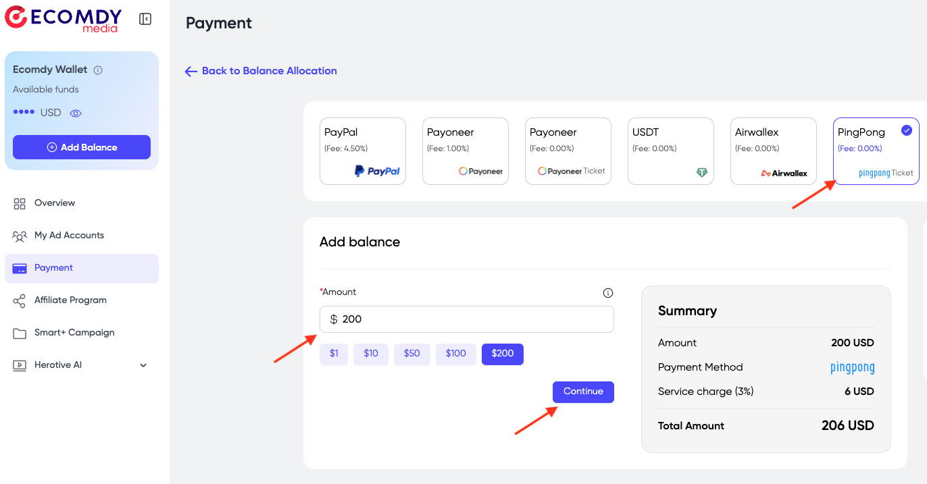Click the Available funds text

pyautogui.click(x=46, y=90)
